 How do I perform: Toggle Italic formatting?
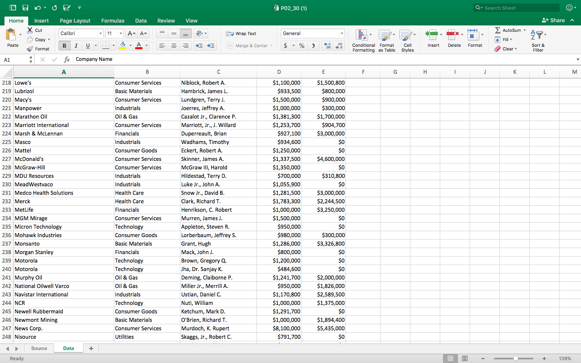(x=76, y=46)
